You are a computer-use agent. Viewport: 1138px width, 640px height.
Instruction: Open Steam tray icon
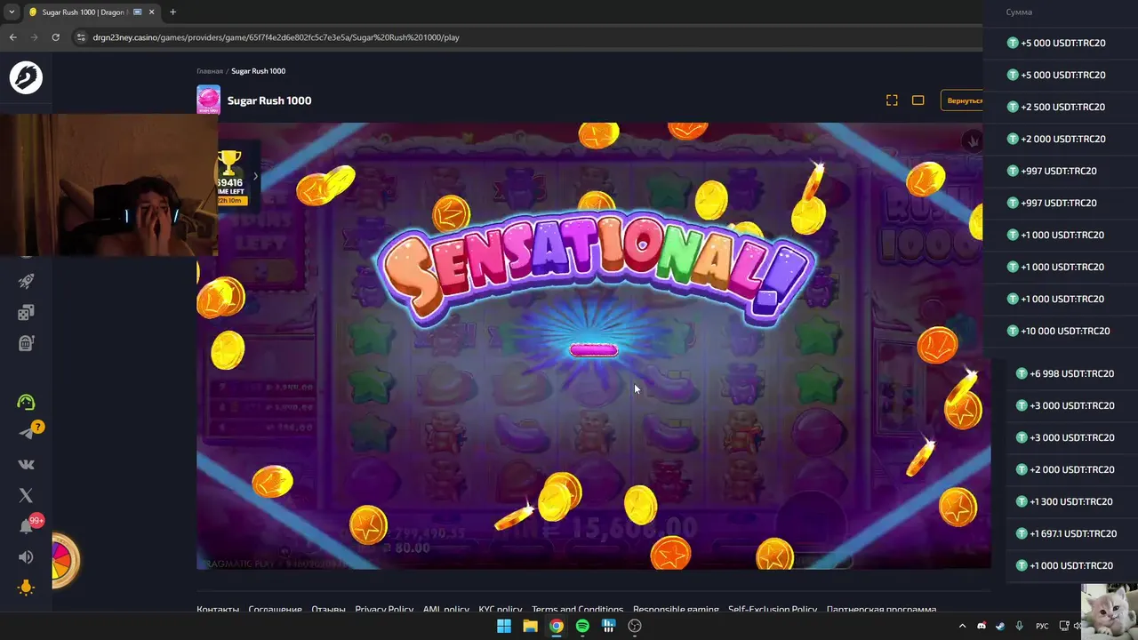coord(1000,626)
